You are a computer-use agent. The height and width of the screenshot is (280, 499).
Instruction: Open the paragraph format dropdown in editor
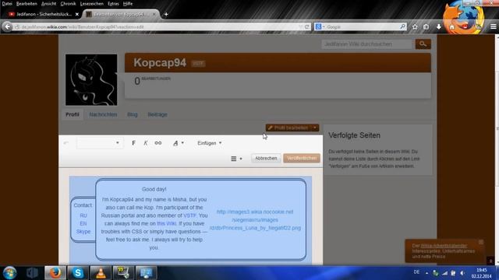click(100, 143)
